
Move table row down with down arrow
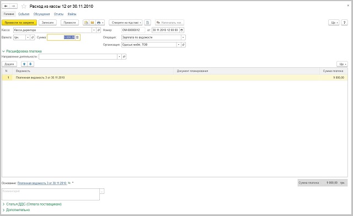[30, 64]
